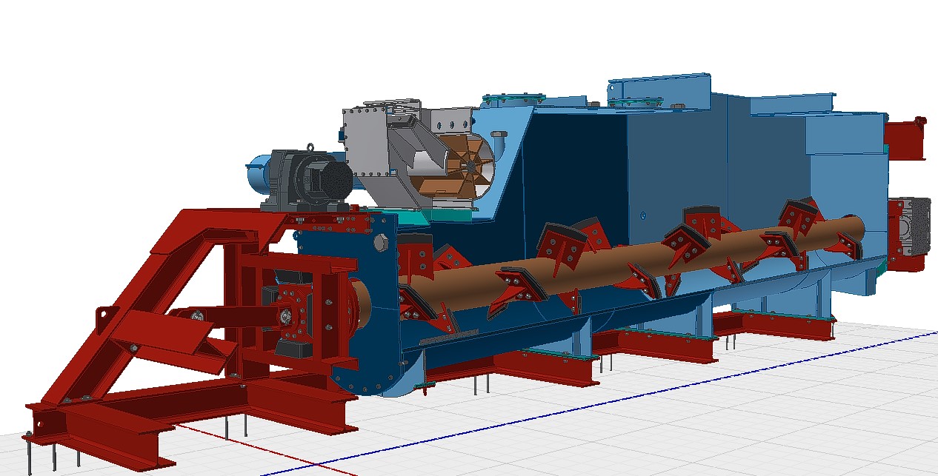The width and height of the screenshot is (938, 476).
Task: Select the gray drive unit at right end
Action: coord(914,226)
